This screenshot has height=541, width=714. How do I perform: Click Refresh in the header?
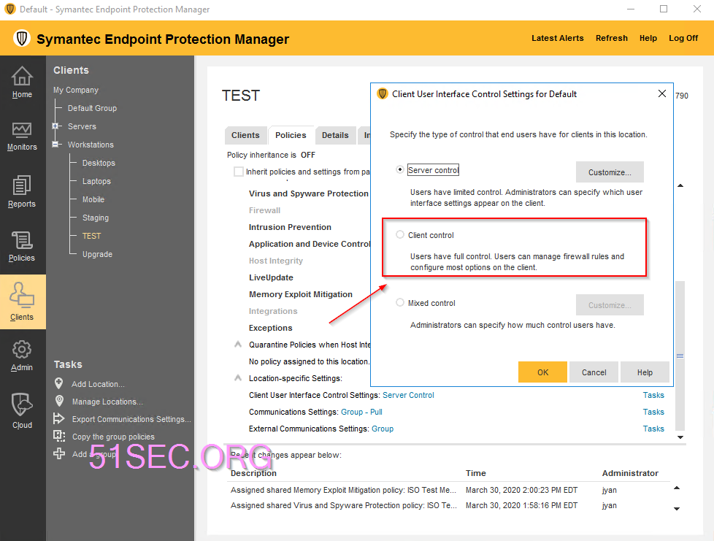click(612, 38)
